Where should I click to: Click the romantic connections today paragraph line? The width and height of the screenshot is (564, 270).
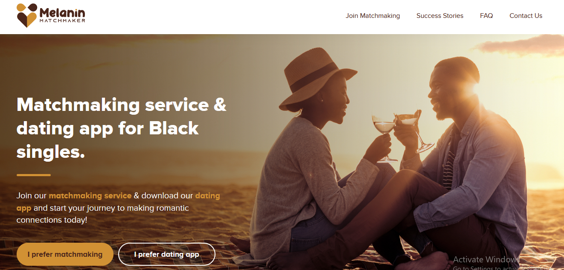pyautogui.click(x=52, y=220)
